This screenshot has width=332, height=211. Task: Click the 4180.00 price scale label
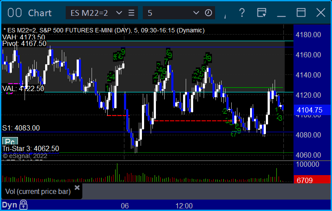click(308, 35)
